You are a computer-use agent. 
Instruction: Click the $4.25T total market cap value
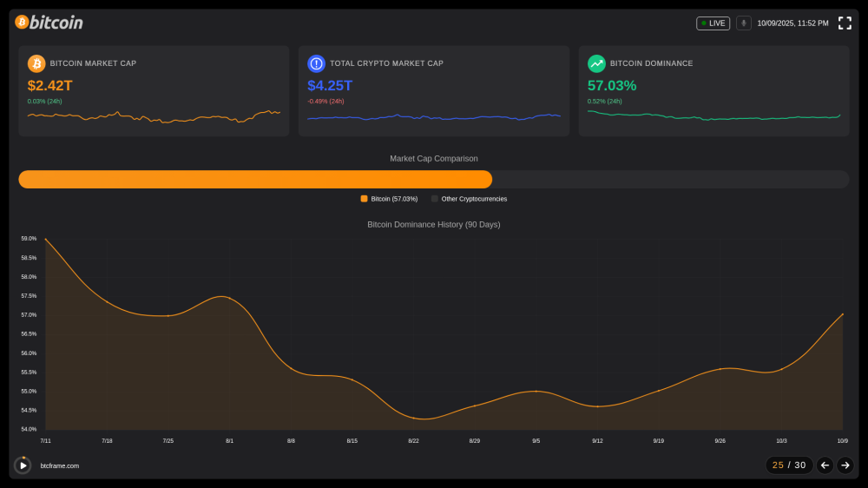(330, 85)
